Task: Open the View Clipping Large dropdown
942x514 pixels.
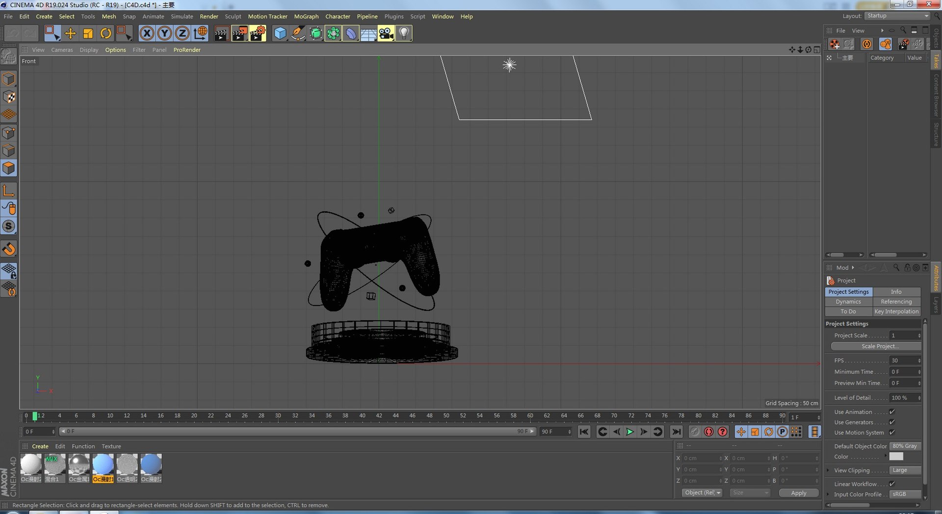Action: click(x=906, y=470)
